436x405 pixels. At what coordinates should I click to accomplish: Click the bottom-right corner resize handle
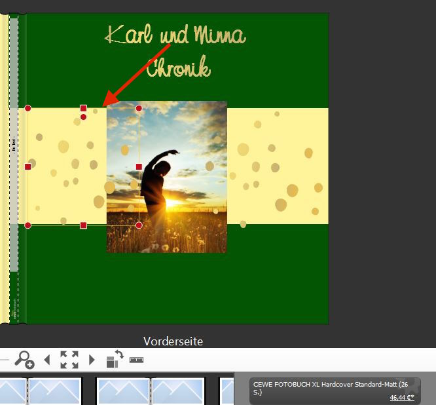click(139, 225)
